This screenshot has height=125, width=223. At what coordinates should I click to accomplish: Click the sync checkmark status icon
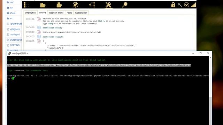186,5
